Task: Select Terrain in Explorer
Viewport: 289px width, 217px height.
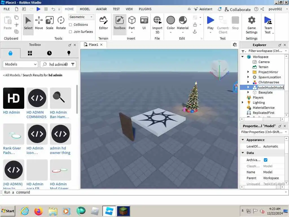Action: coord(263,67)
